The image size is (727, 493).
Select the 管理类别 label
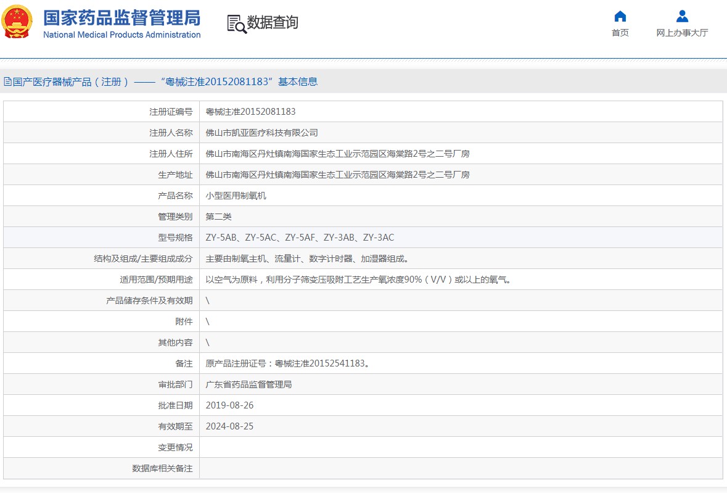pos(175,217)
